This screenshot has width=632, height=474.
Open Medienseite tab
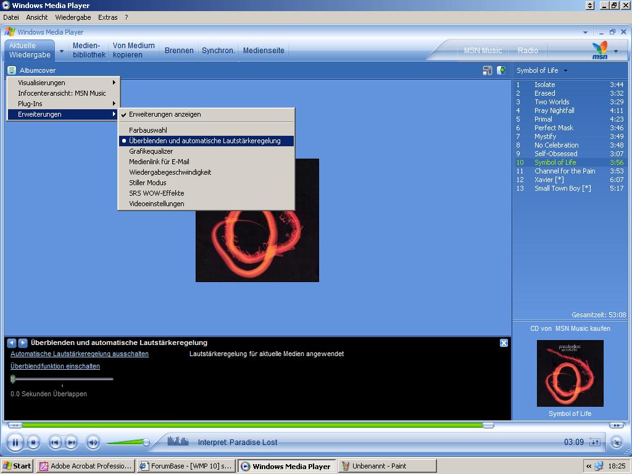click(x=264, y=51)
